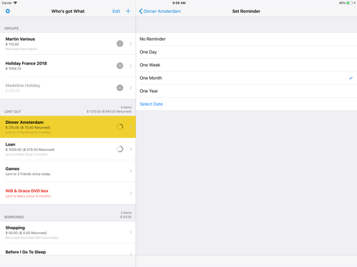Tap the chevron on Games row
This screenshot has width=357, height=267.
(131, 171)
